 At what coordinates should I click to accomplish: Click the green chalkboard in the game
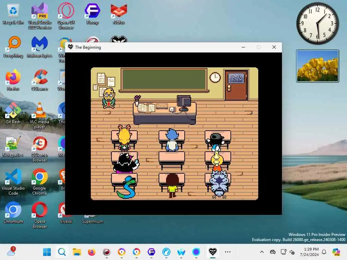164,80
